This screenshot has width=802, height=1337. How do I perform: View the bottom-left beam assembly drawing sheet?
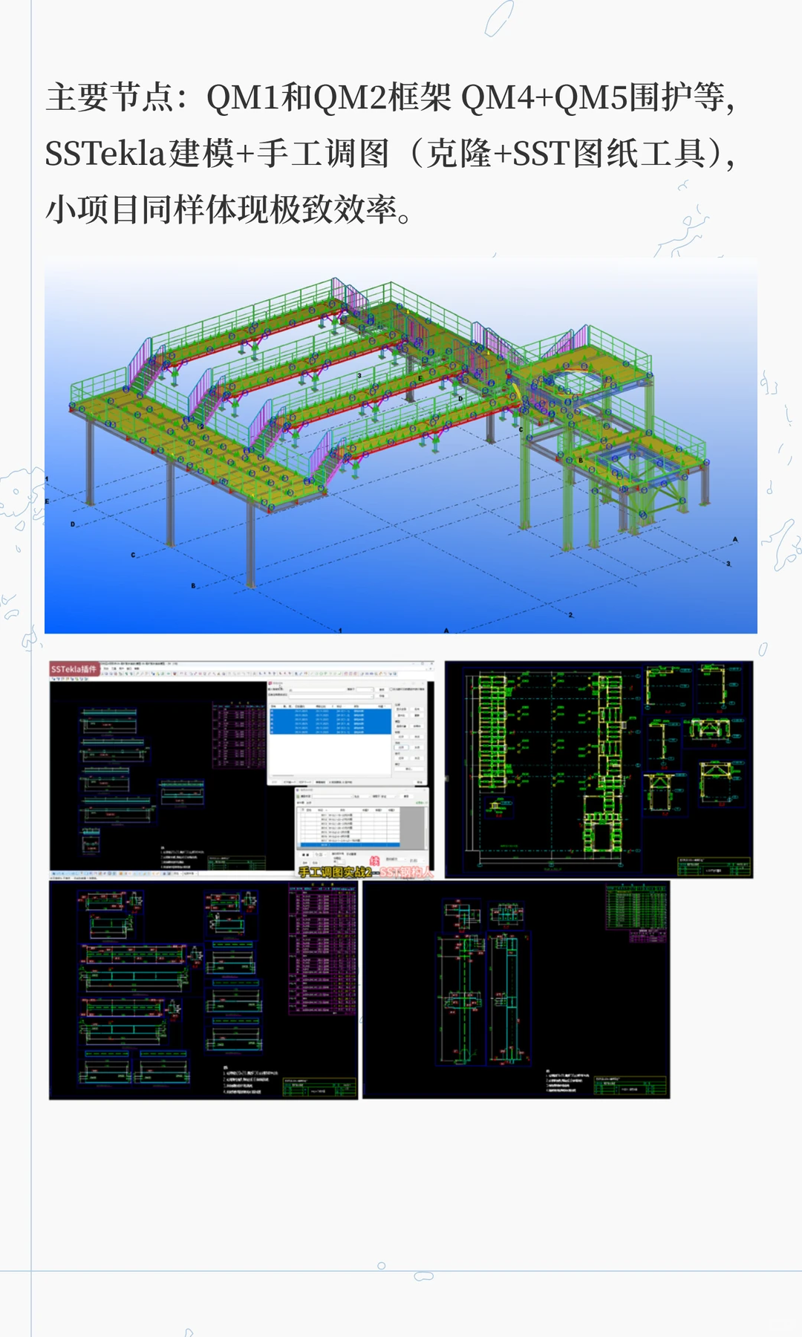point(203,990)
